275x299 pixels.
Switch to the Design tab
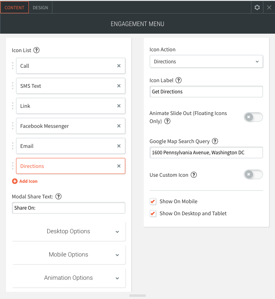point(40,7)
